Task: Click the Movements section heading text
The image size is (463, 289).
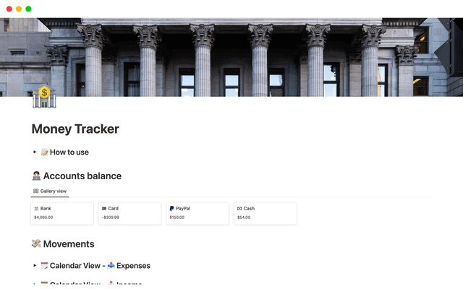Action: (69, 244)
